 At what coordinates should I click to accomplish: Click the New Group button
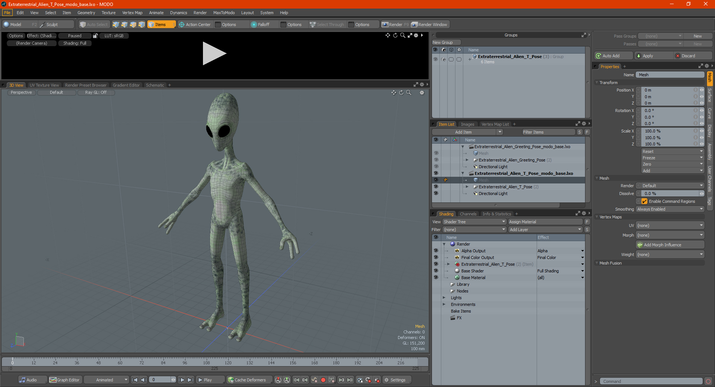446,42
